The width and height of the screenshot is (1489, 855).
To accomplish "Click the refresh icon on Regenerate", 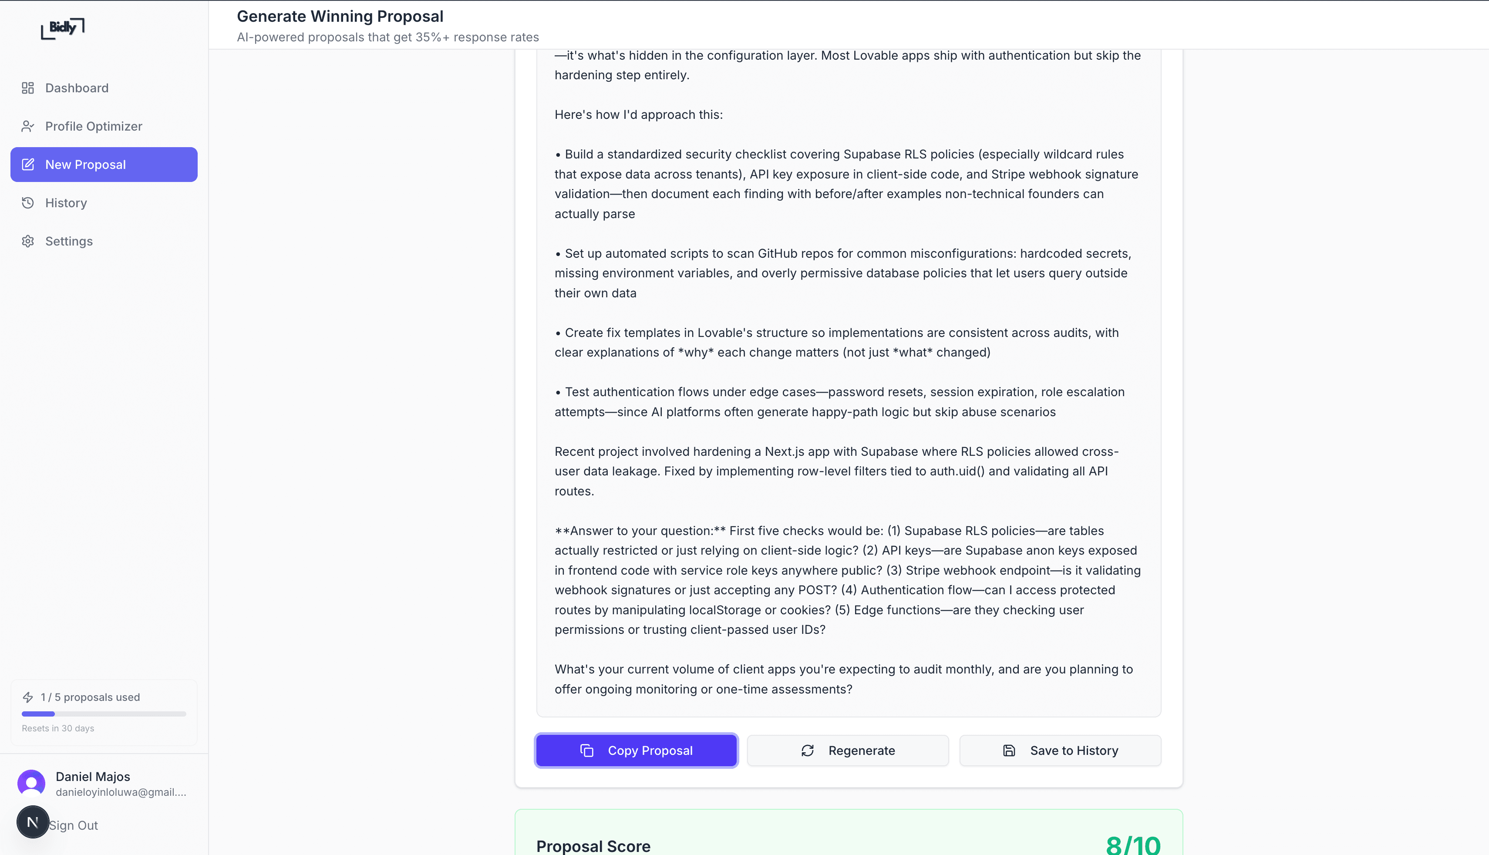I will pos(807,750).
